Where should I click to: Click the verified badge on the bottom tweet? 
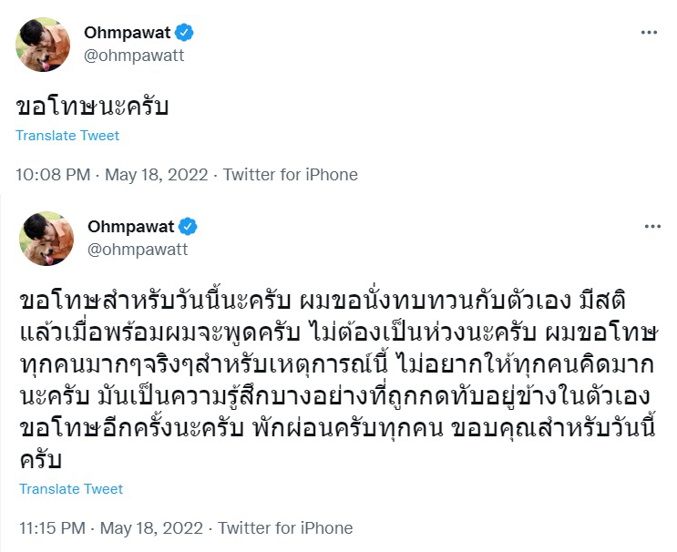pos(189,226)
